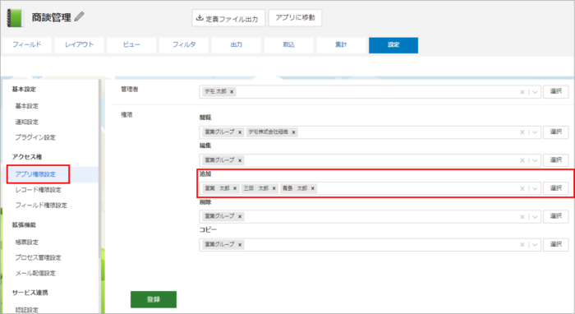This screenshot has height=314, width=575.
Task: Open プロセス管理設定 in the sidebar
Action: coord(38,257)
